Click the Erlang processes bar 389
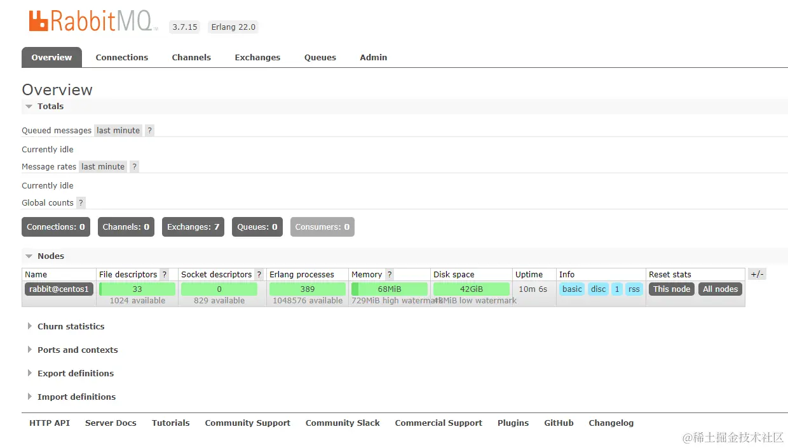Viewport: 788px width, 448px height. point(308,289)
